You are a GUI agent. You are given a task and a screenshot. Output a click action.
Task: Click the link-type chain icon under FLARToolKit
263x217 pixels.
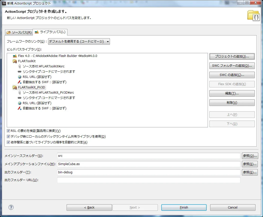coord(20,72)
